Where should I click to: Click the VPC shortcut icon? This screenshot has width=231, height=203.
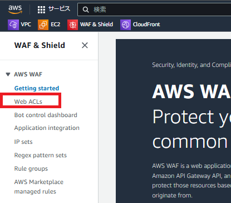tap(13, 25)
